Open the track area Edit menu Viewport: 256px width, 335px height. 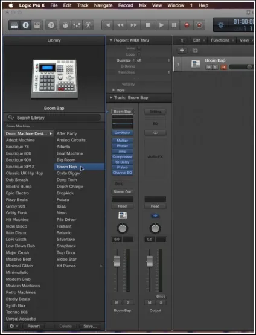(x=199, y=40)
